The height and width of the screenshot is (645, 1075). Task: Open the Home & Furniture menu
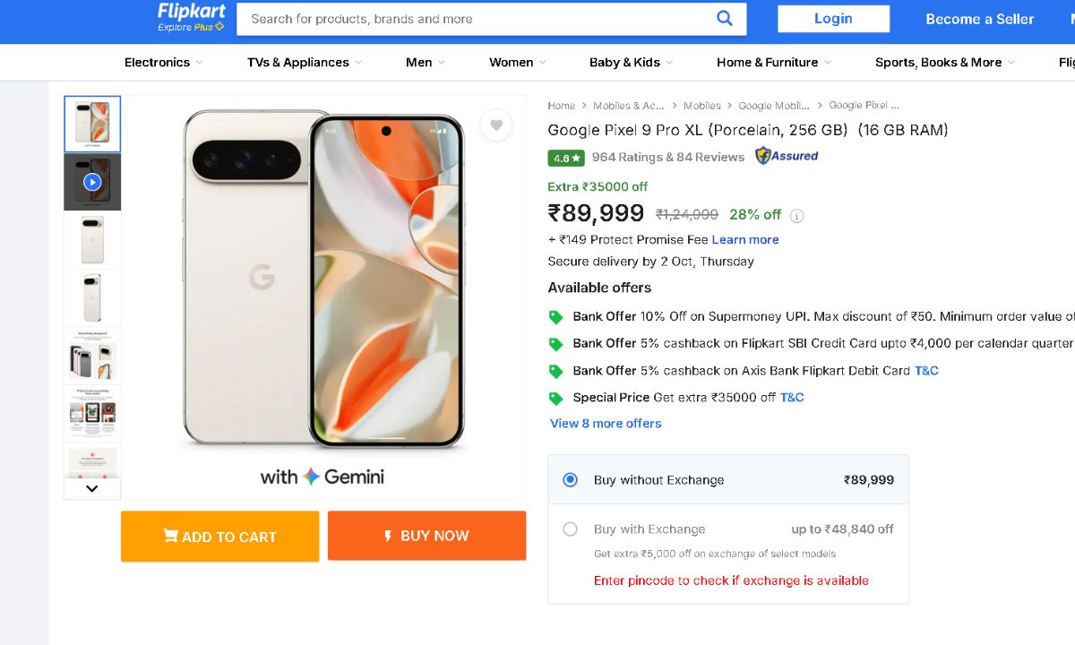tap(773, 63)
